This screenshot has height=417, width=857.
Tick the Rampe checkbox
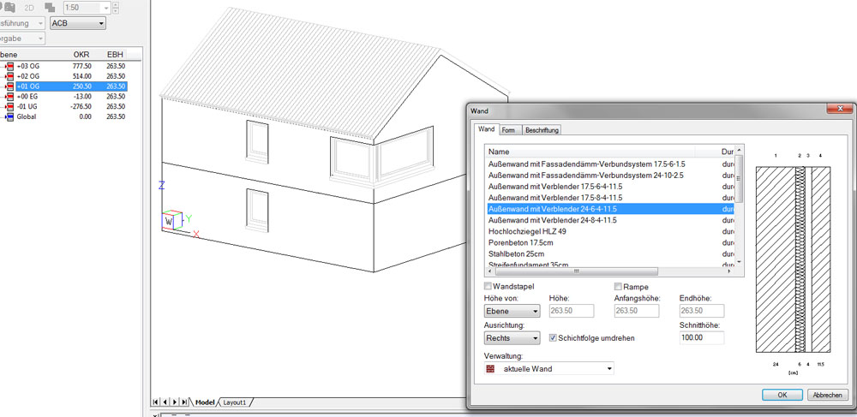(x=618, y=287)
